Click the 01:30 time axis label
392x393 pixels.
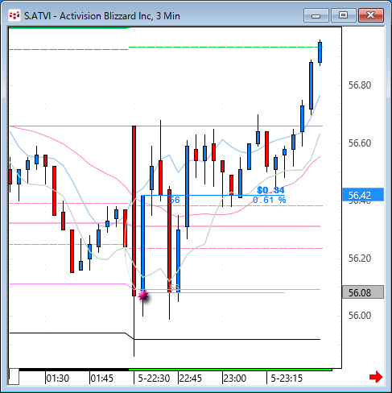point(58,379)
